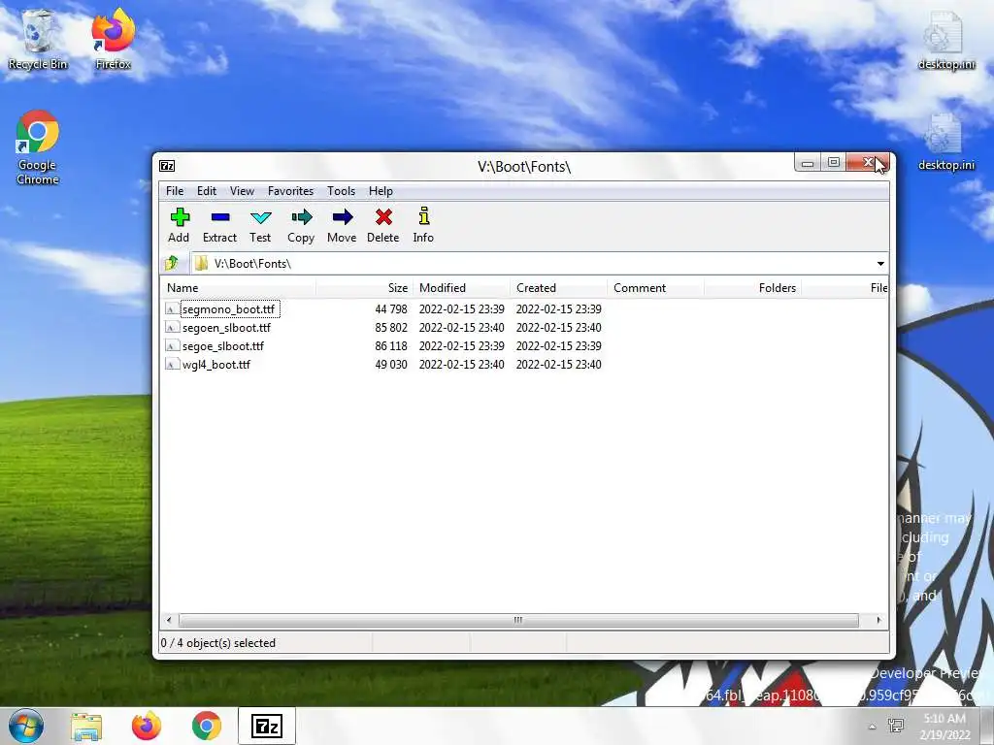994x745 pixels.
Task: Open the Tools menu
Action: coord(341,191)
